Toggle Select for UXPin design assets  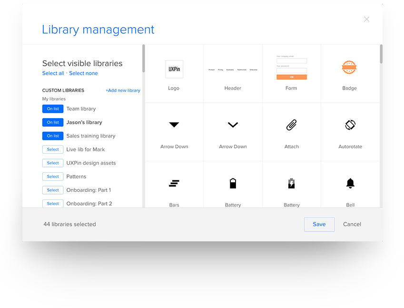53,163
